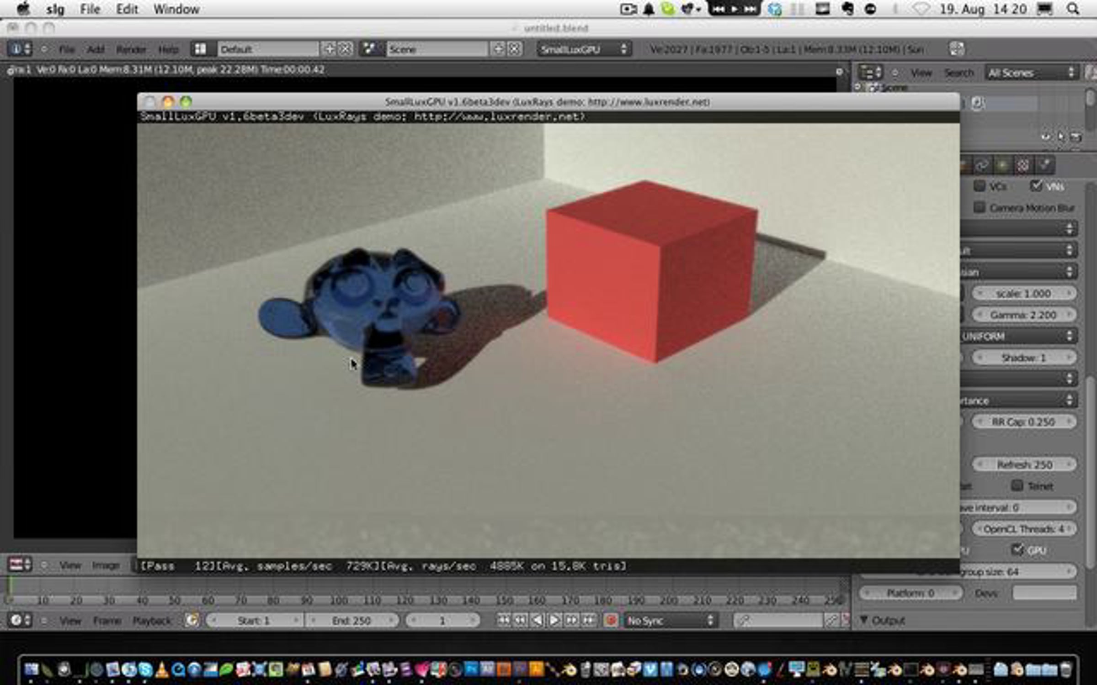
Task: Click the particles properties tab icon
Action: [1022, 165]
